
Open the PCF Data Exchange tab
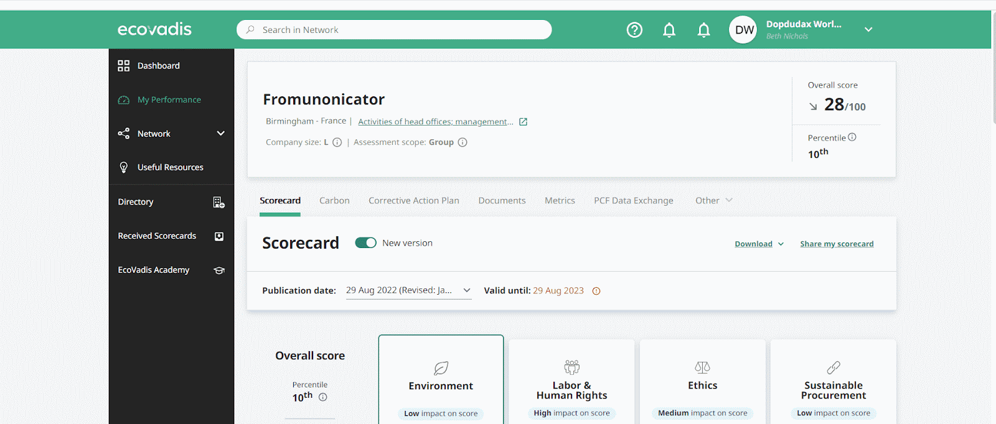(634, 201)
